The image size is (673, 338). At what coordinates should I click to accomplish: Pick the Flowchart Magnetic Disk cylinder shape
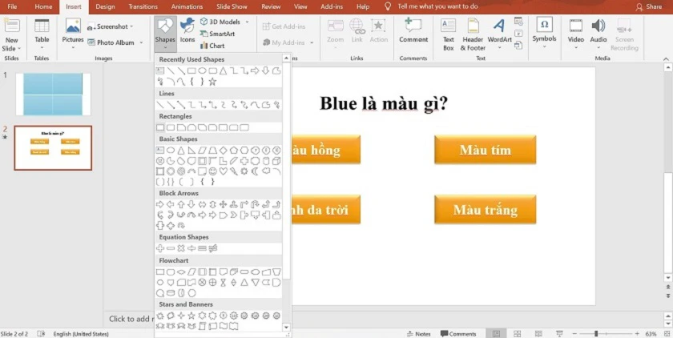coord(171,293)
